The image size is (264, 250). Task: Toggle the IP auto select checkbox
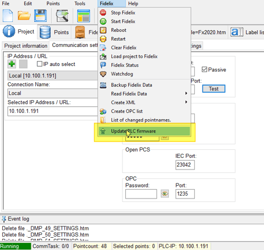pos(40,64)
